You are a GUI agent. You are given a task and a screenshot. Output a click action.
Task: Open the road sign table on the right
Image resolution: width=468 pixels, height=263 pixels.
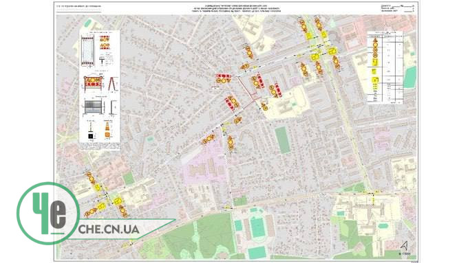tap(385, 67)
